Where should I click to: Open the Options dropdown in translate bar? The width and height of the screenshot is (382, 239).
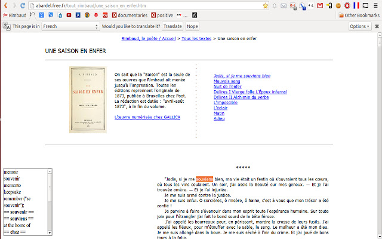coord(360,26)
